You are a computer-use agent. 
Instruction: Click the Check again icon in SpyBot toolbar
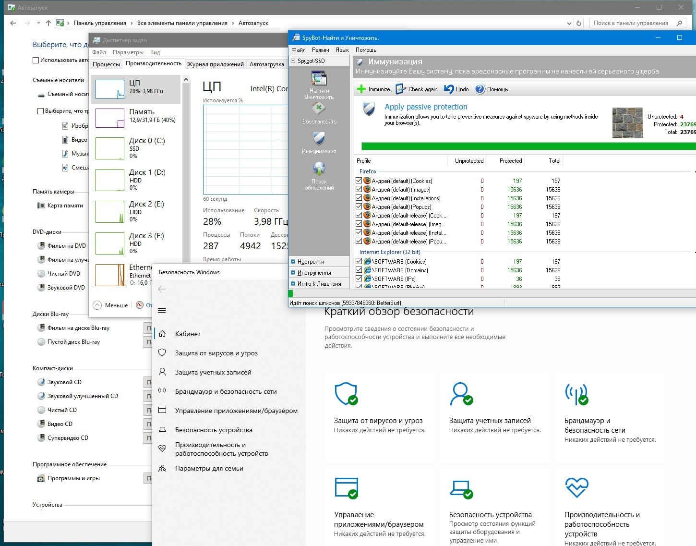coord(401,89)
